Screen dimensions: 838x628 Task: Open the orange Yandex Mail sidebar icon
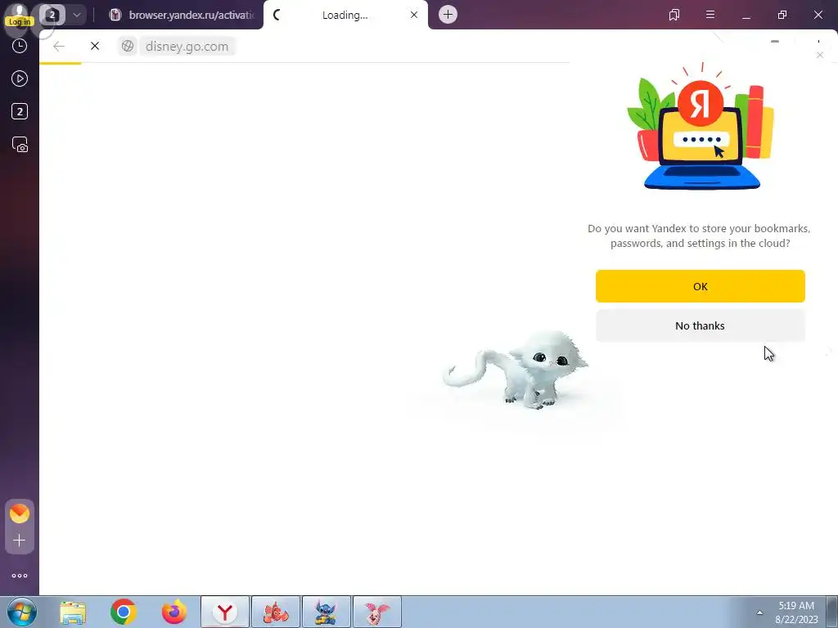20,514
